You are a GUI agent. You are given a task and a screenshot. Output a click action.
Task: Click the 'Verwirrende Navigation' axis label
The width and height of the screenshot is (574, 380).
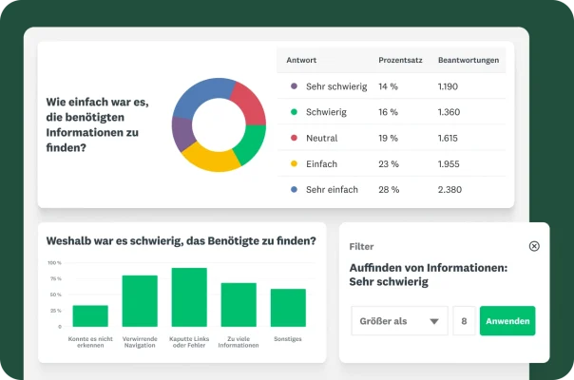[140, 342]
